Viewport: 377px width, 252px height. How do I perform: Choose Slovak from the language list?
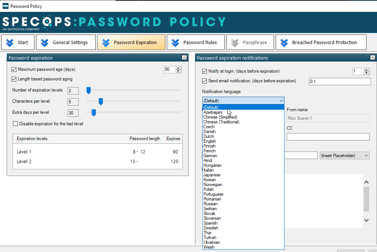click(x=243, y=213)
